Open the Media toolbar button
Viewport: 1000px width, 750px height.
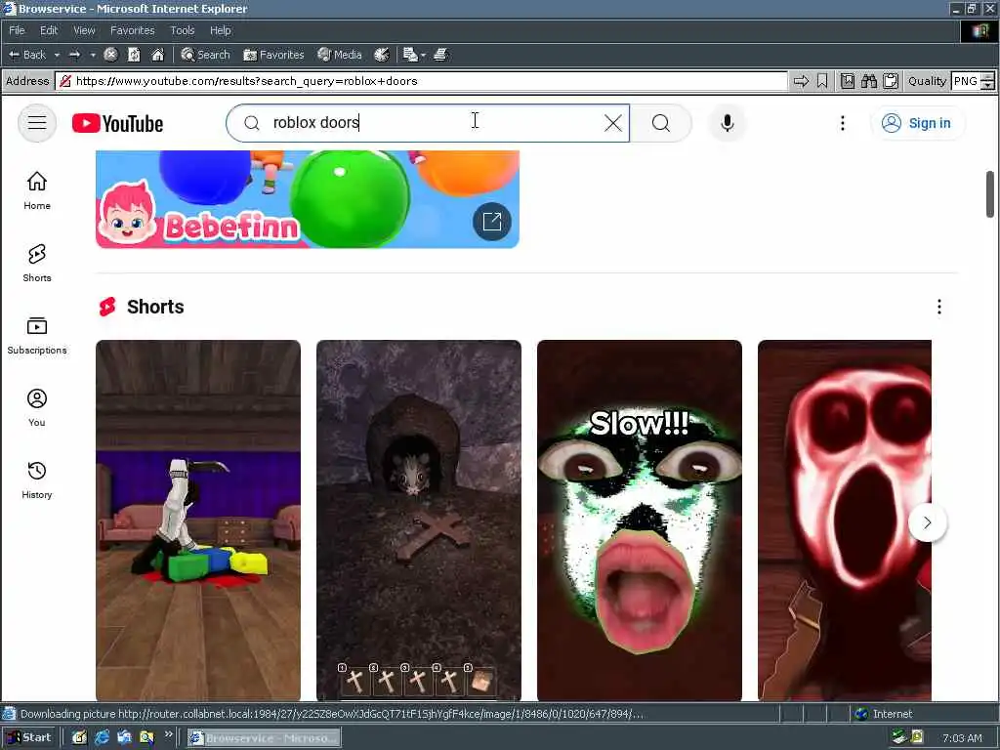point(340,55)
